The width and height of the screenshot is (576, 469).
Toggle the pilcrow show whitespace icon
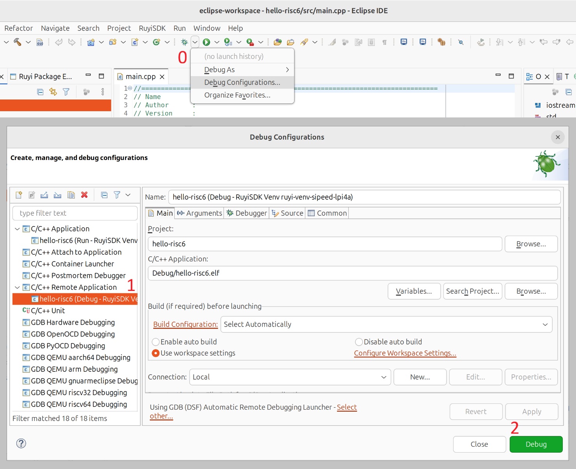pos(385,42)
